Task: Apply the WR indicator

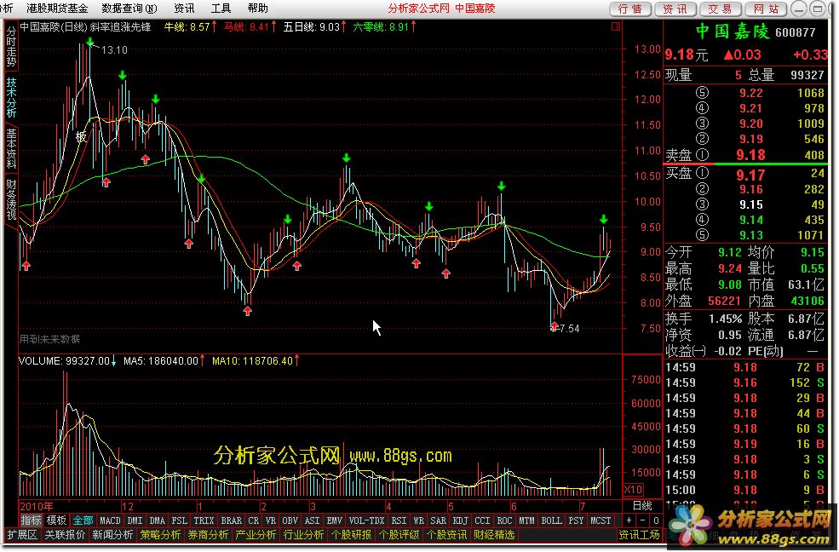Action: [x=419, y=520]
